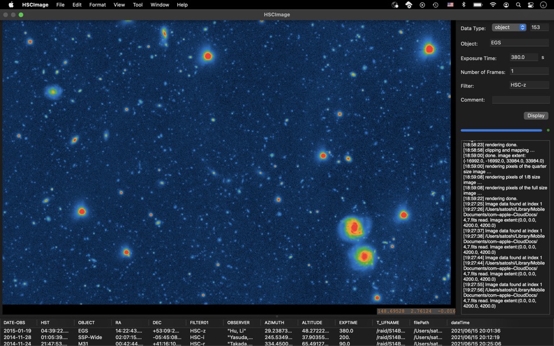Select the 2014-11-28 date cell
The image size is (554, 346).
coord(17,337)
